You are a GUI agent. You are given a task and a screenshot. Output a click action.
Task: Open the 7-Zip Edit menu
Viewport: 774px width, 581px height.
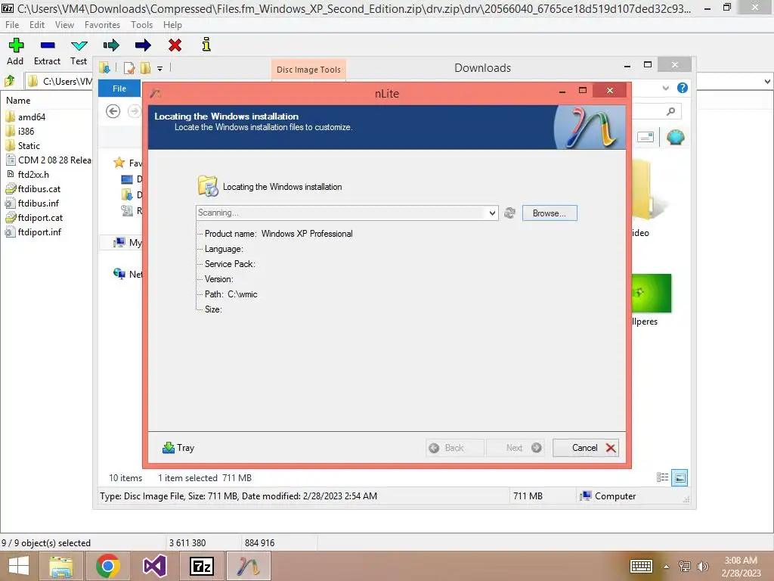[36, 25]
